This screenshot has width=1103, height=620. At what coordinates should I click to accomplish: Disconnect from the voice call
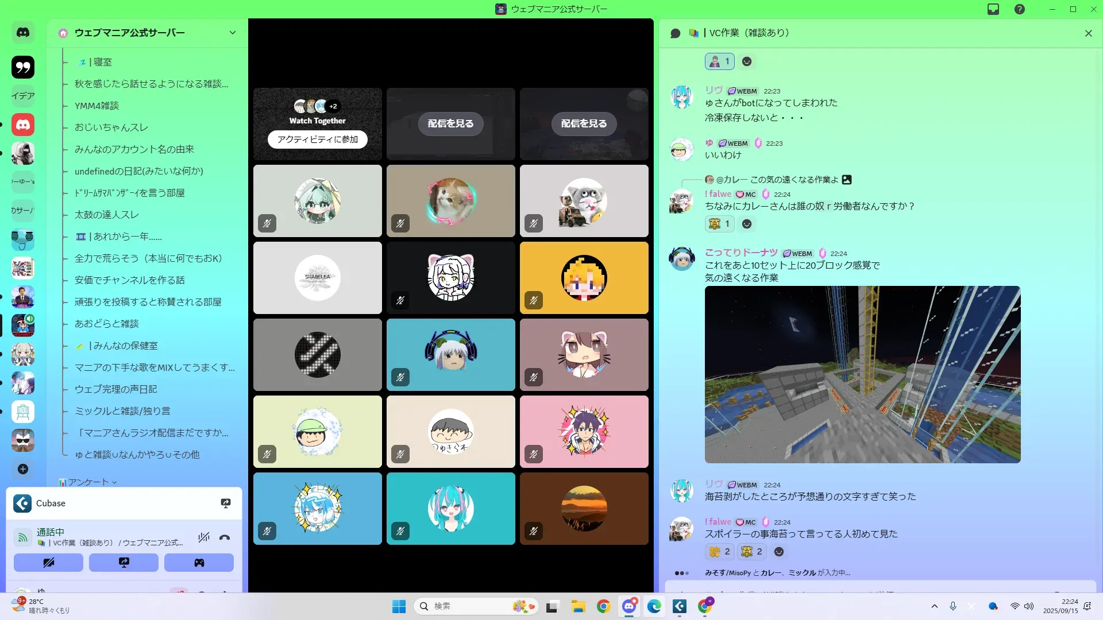point(225,538)
